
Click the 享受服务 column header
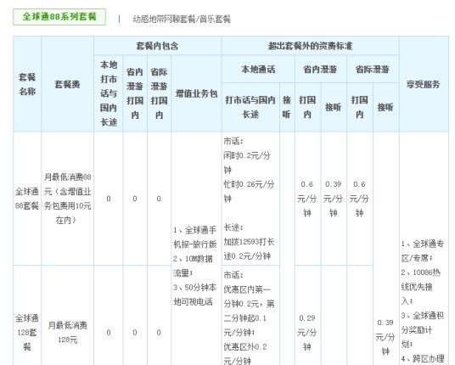click(x=424, y=84)
